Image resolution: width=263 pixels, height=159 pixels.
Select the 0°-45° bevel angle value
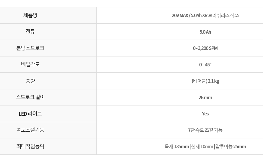coord(205,65)
